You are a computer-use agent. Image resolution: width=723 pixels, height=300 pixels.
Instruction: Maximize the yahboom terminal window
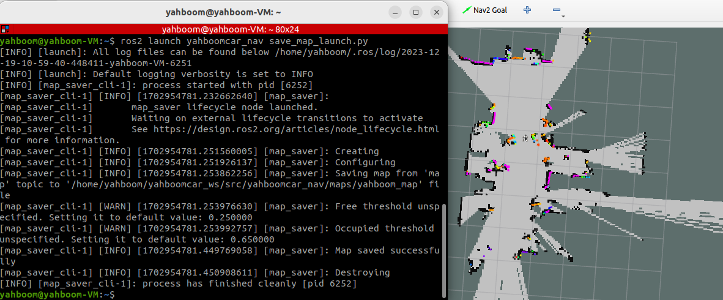(415, 12)
